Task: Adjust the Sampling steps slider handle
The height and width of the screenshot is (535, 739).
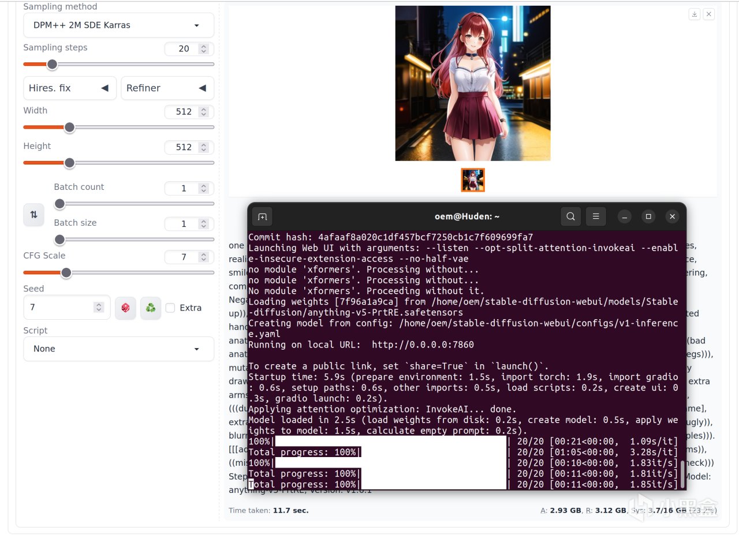Action: [52, 64]
